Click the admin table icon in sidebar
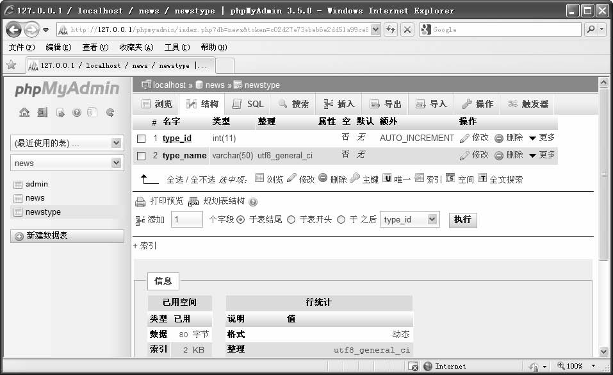This screenshot has height=375, width=613. [x=18, y=185]
